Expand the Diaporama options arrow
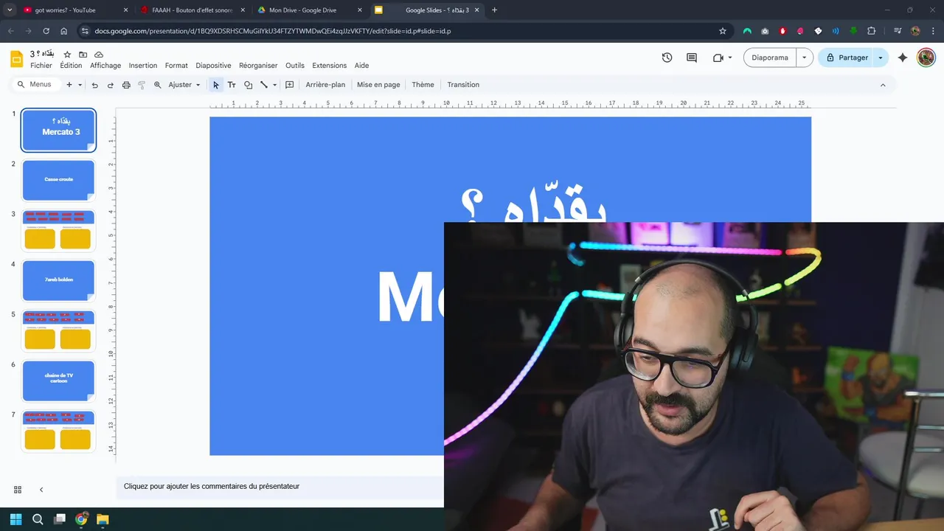The image size is (944, 531). pyautogui.click(x=805, y=58)
